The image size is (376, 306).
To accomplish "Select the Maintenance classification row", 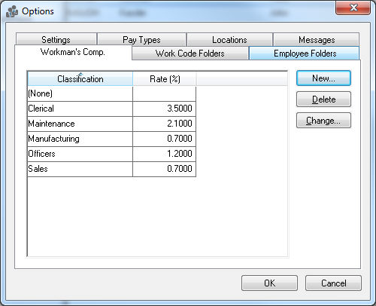I will [111, 124].
